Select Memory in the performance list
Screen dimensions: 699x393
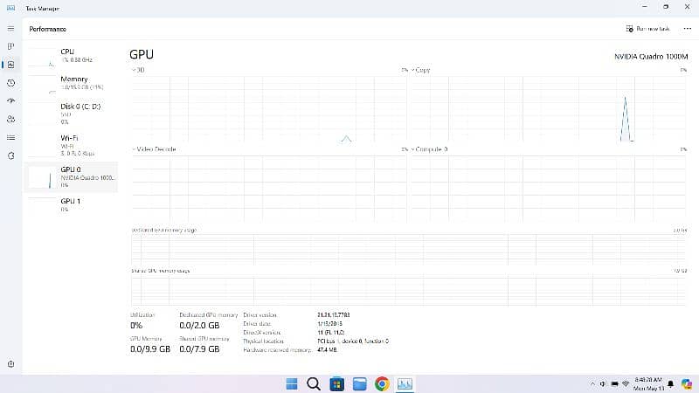pyautogui.click(x=72, y=83)
